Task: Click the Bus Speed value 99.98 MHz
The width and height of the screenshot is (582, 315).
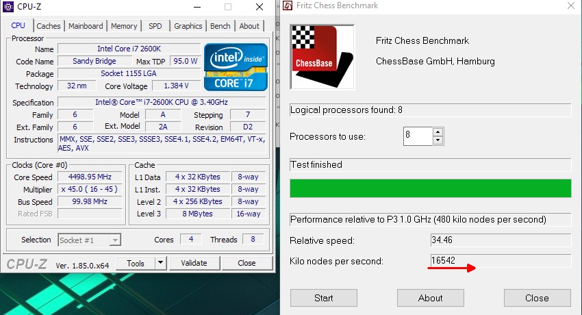Action: (x=90, y=201)
